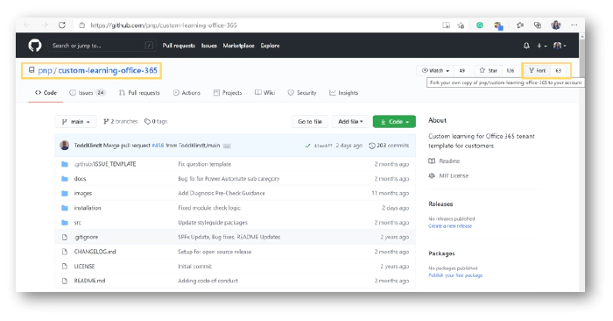Click the green Grammarly extension icon
613x321 pixels.
pos(480,25)
